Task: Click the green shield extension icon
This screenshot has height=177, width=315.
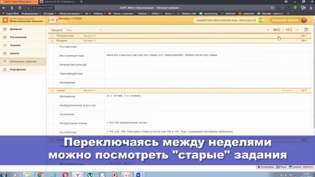Action: click(295, 8)
